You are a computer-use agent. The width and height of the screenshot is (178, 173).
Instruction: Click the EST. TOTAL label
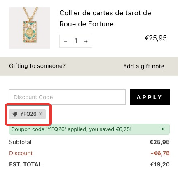point(26,164)
